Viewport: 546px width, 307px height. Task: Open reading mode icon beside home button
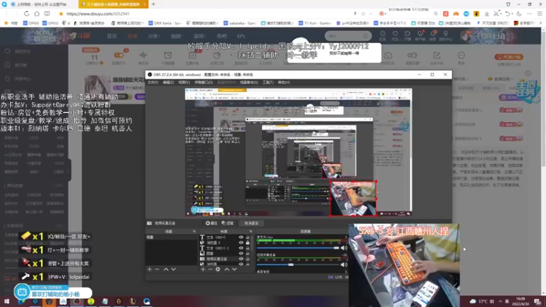pos(47,14)
